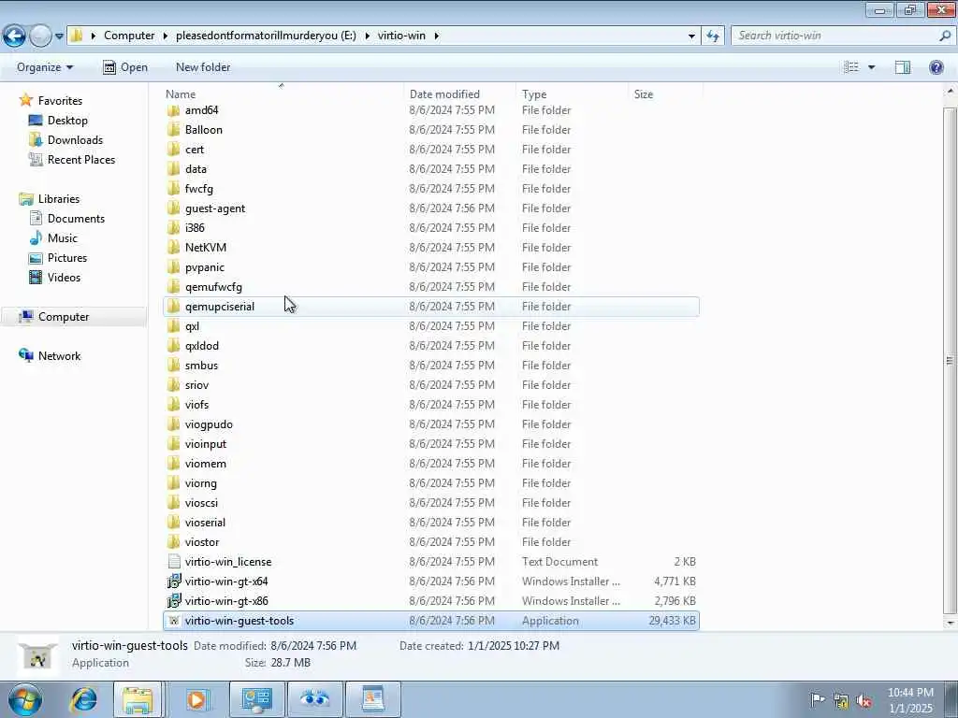Select the Balloon folder icon

tap(173, 130)
